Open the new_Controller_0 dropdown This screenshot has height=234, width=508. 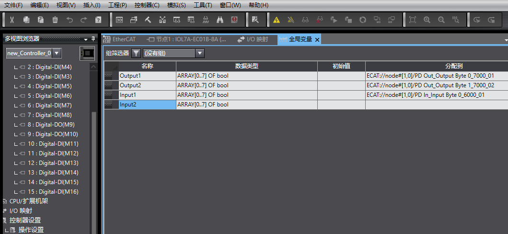[x=57, y=53]
